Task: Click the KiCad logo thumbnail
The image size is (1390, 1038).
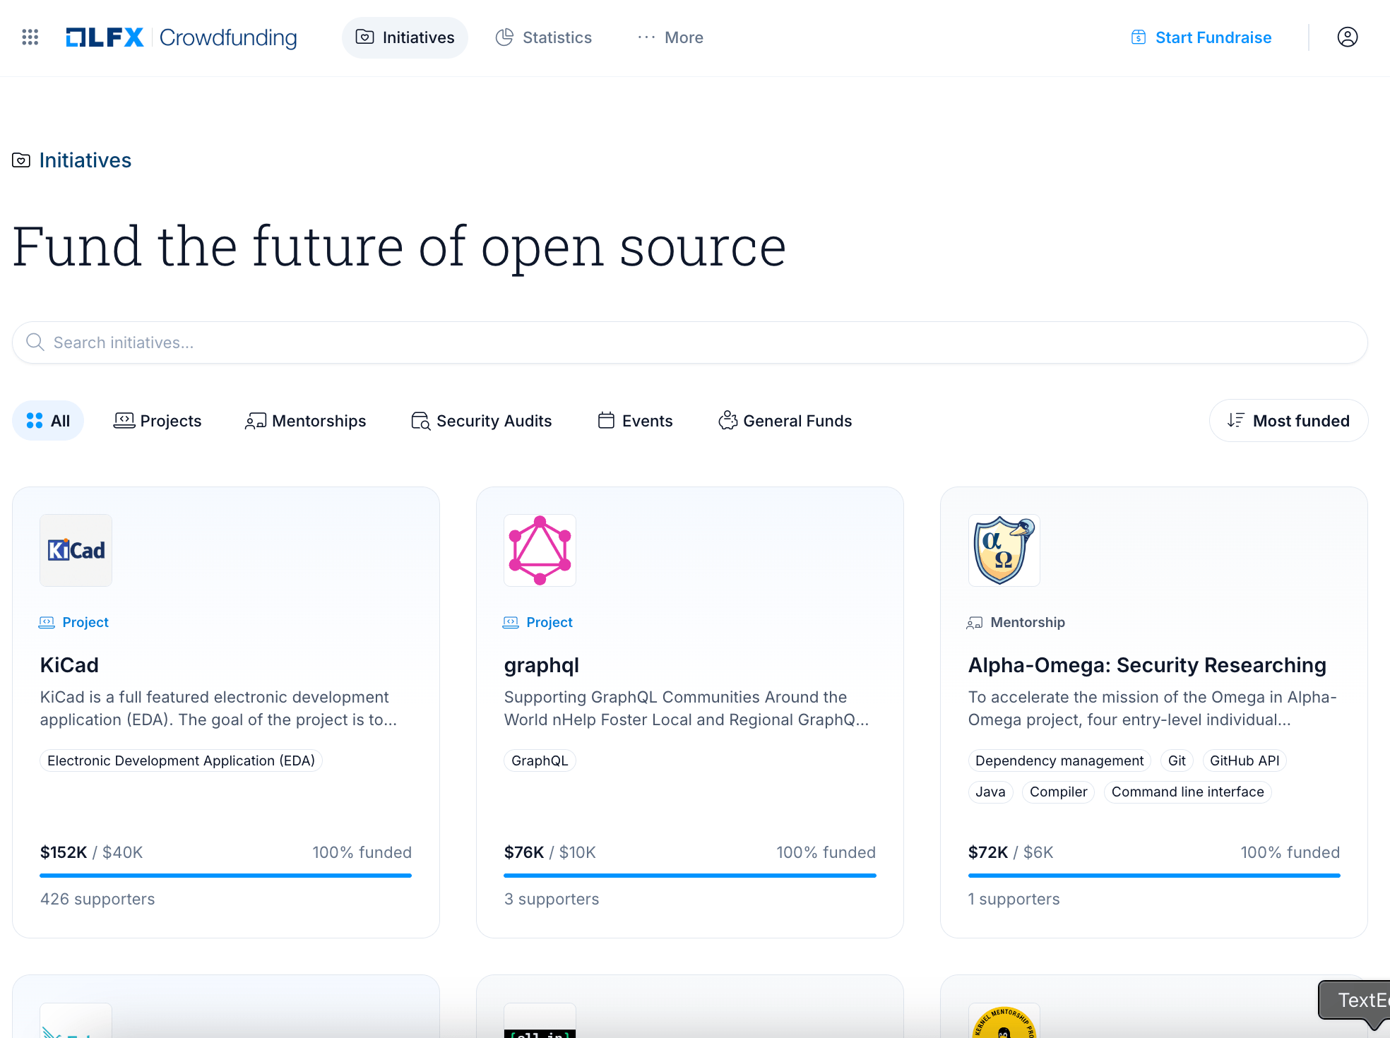Action: [76, 550]
